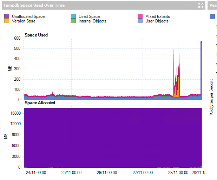
Task: Select the Mixed Extents legend label
Action: click(x=158, y=16)
